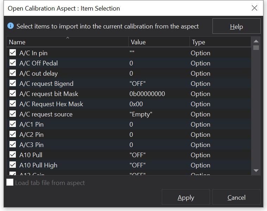
Task: Open the Help button
Action: [x=236, y=26]
